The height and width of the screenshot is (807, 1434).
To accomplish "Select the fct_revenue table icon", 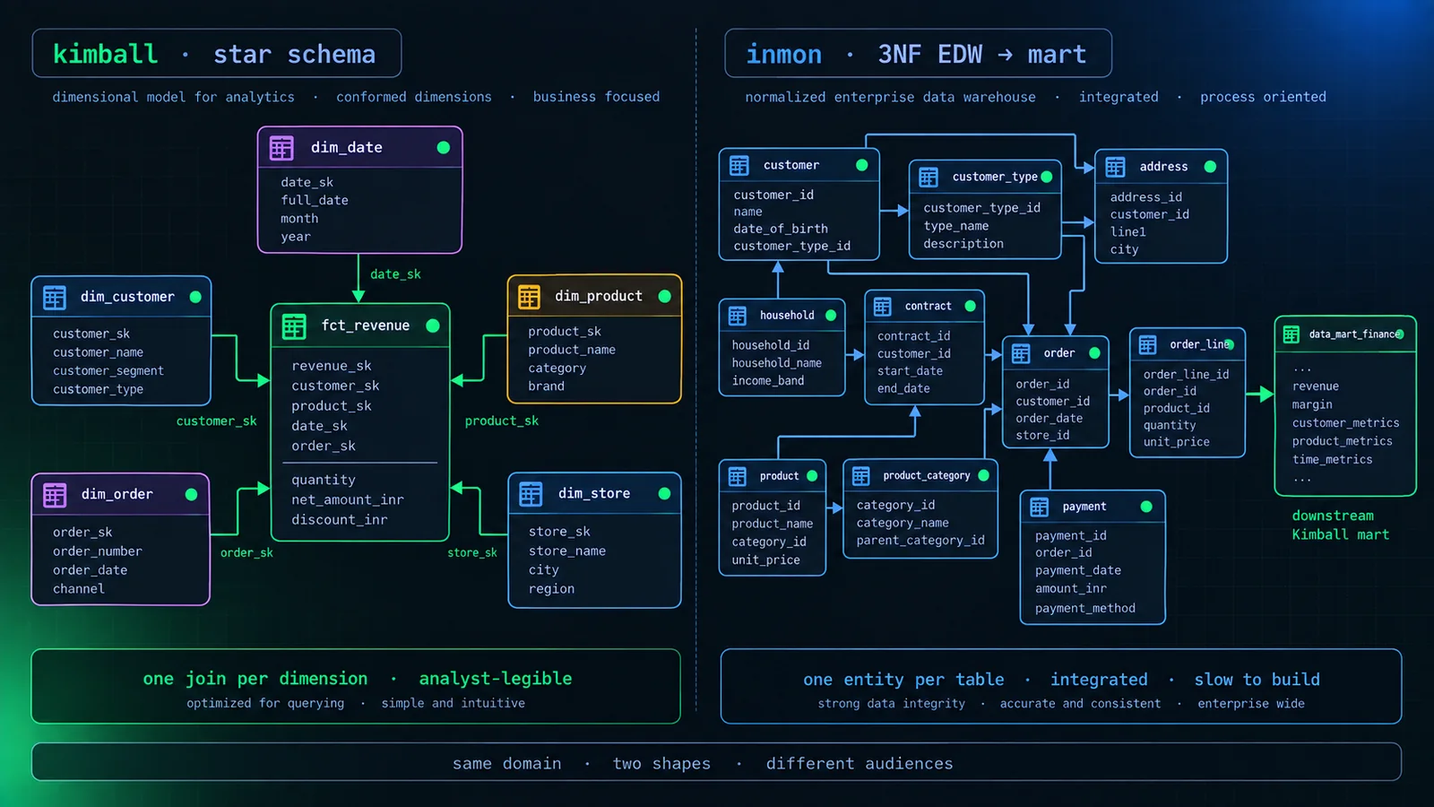I will (x=294, y=326).
